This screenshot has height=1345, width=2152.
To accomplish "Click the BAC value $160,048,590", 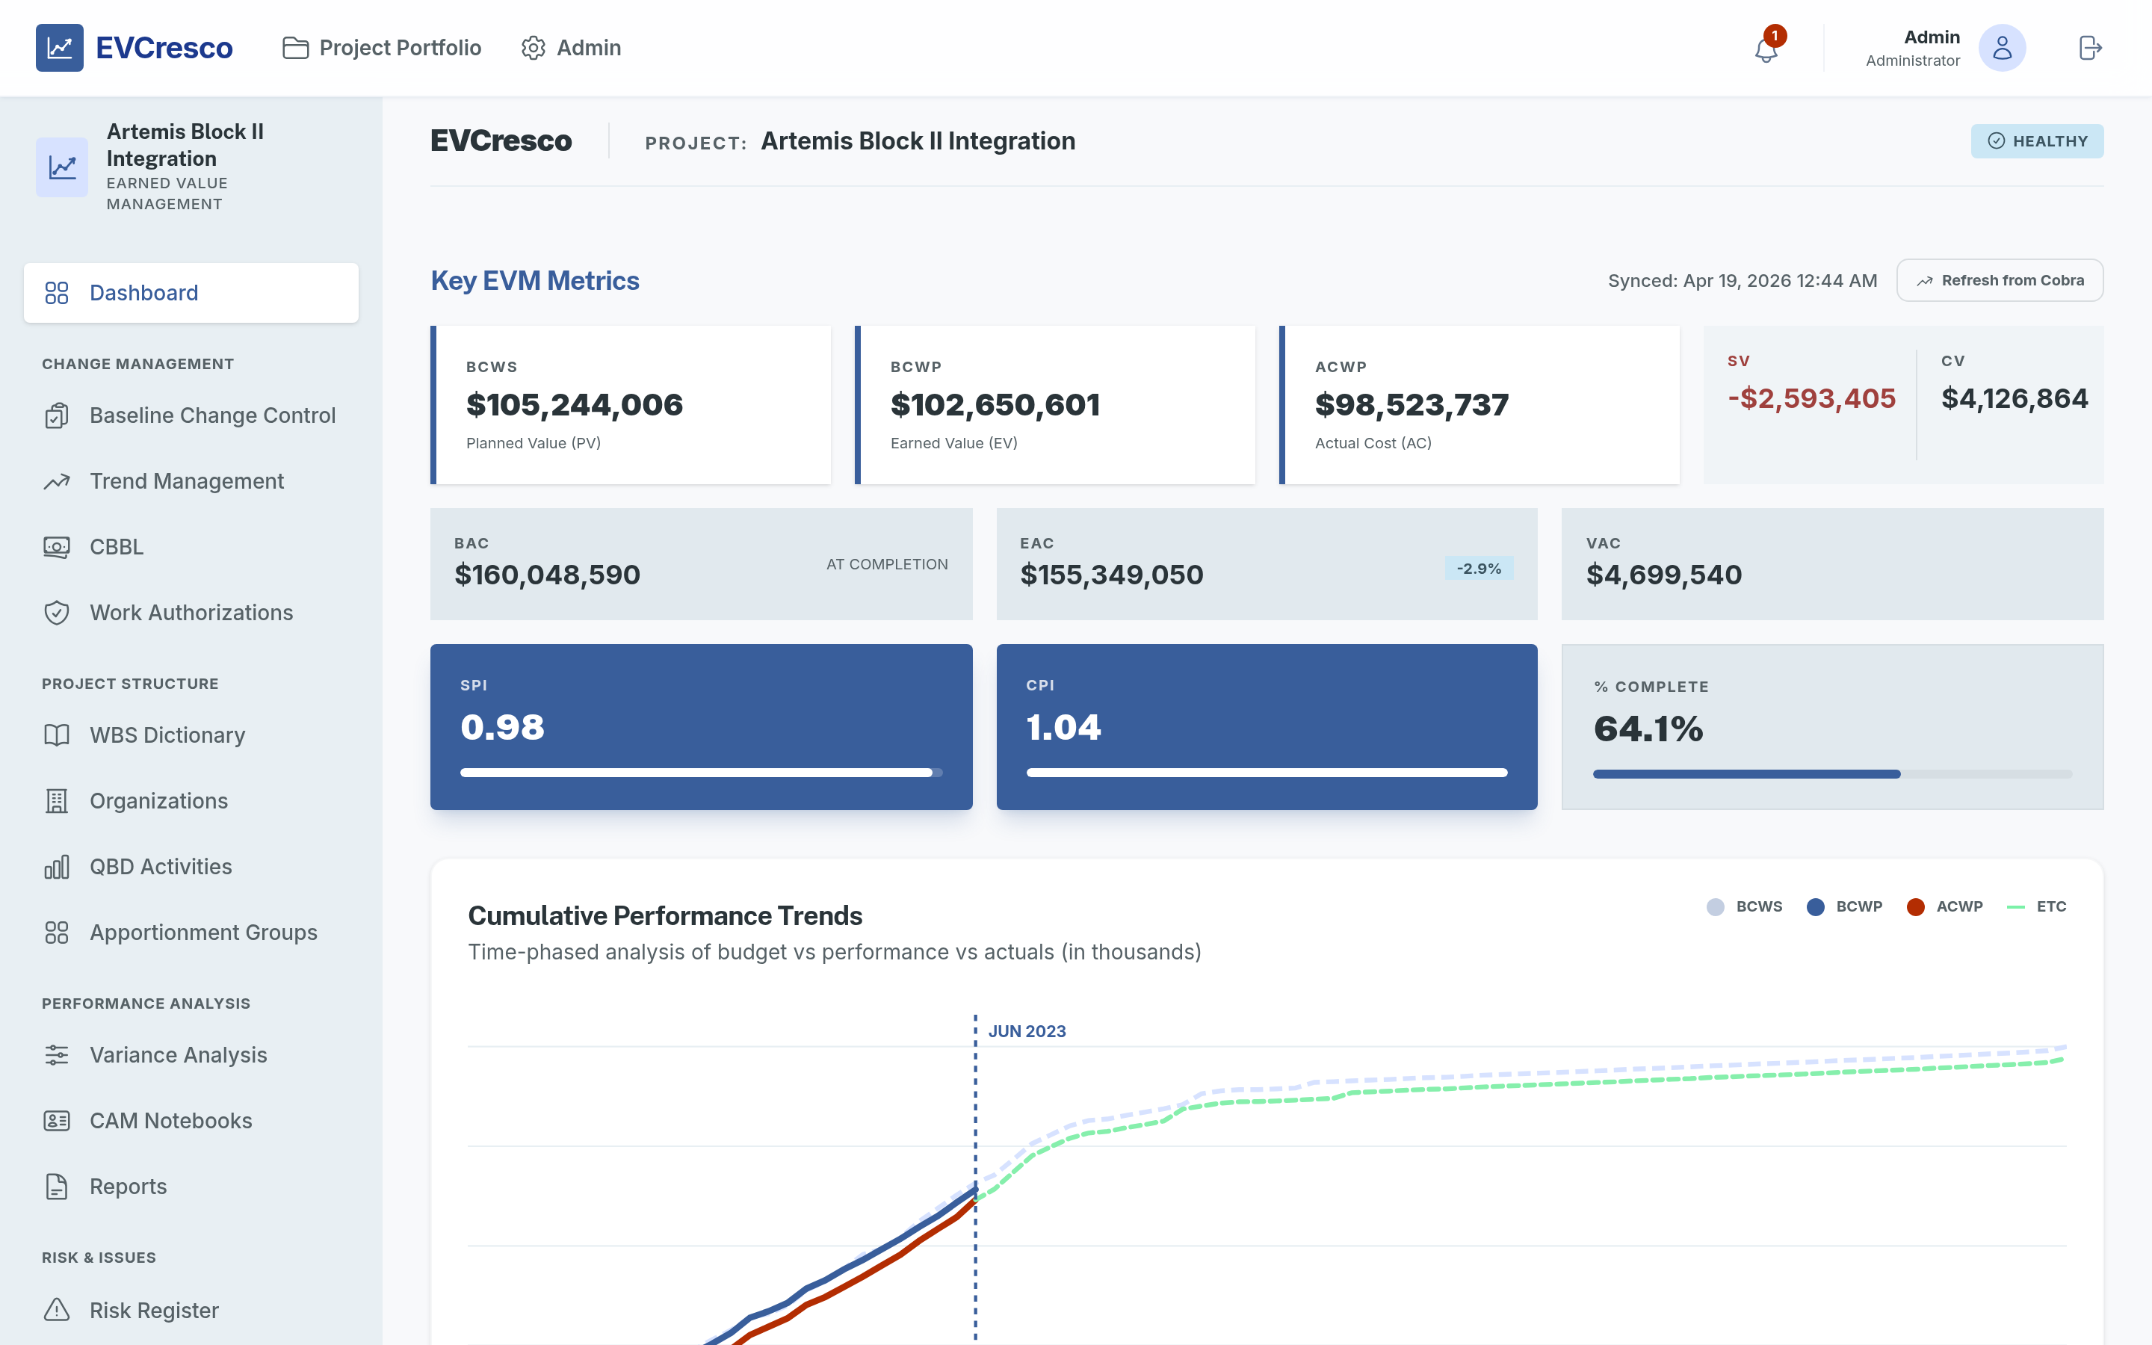I will tap(547, 575).
